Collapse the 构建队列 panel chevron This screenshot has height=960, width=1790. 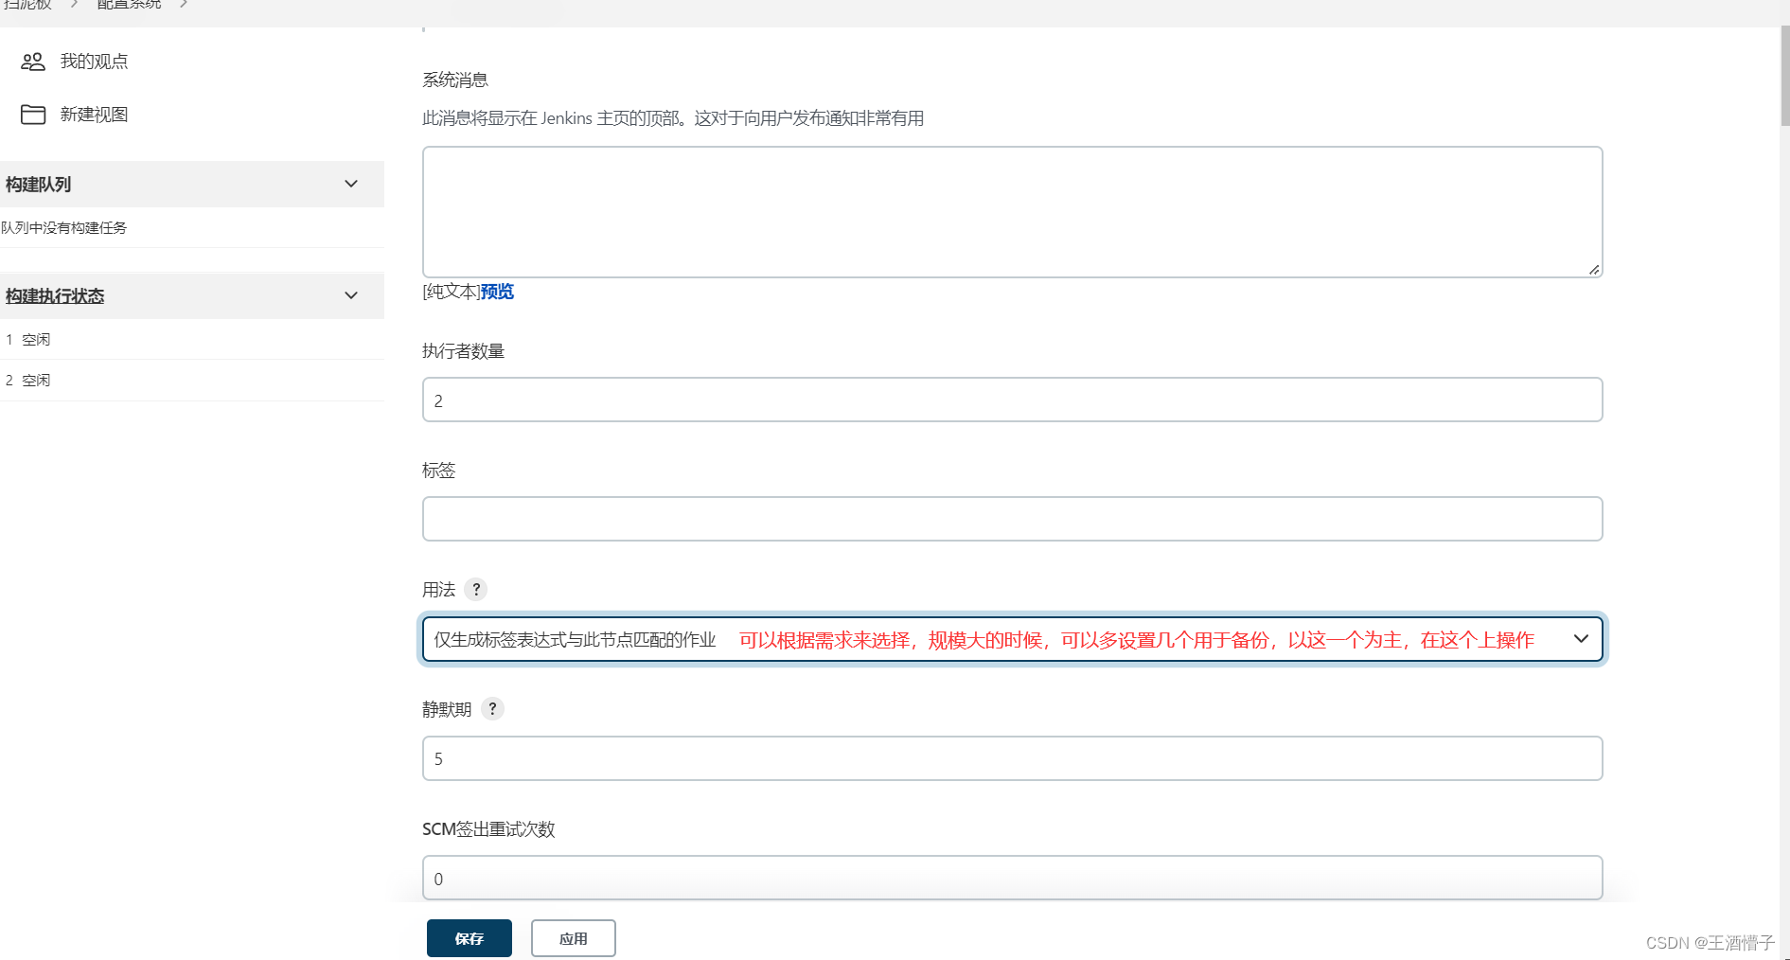tap(351, 184)
